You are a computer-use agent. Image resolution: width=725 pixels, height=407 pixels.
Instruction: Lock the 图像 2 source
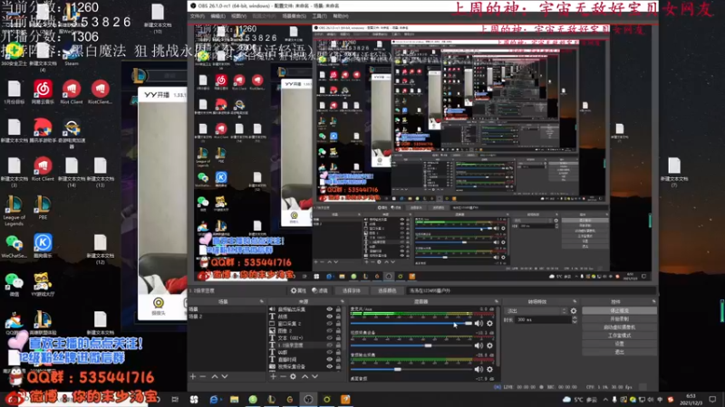338,331
